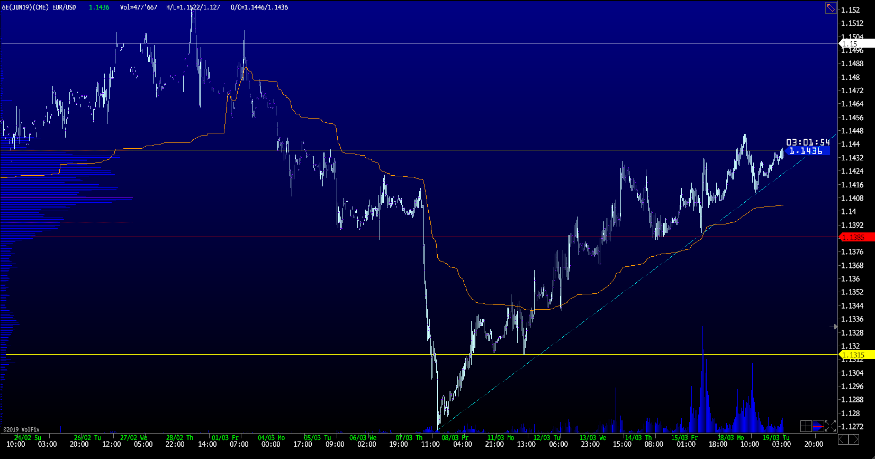Click the blue 1.1436 current price label
This screenshot has width=875, height=459.
[x=806, y=151]
